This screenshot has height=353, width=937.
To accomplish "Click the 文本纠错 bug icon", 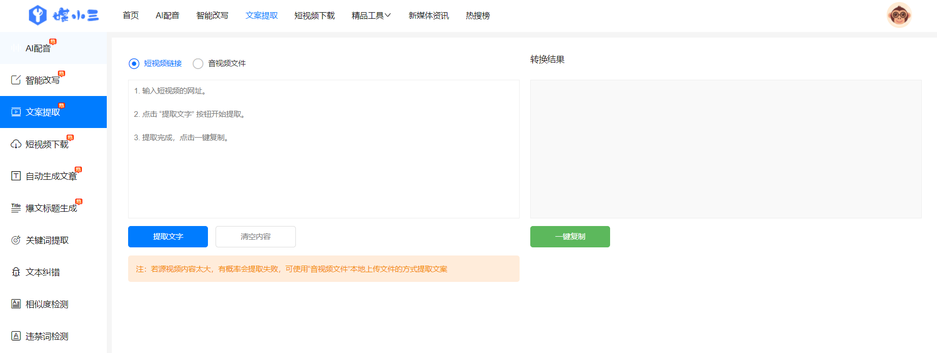I will [x=16, y=272].
